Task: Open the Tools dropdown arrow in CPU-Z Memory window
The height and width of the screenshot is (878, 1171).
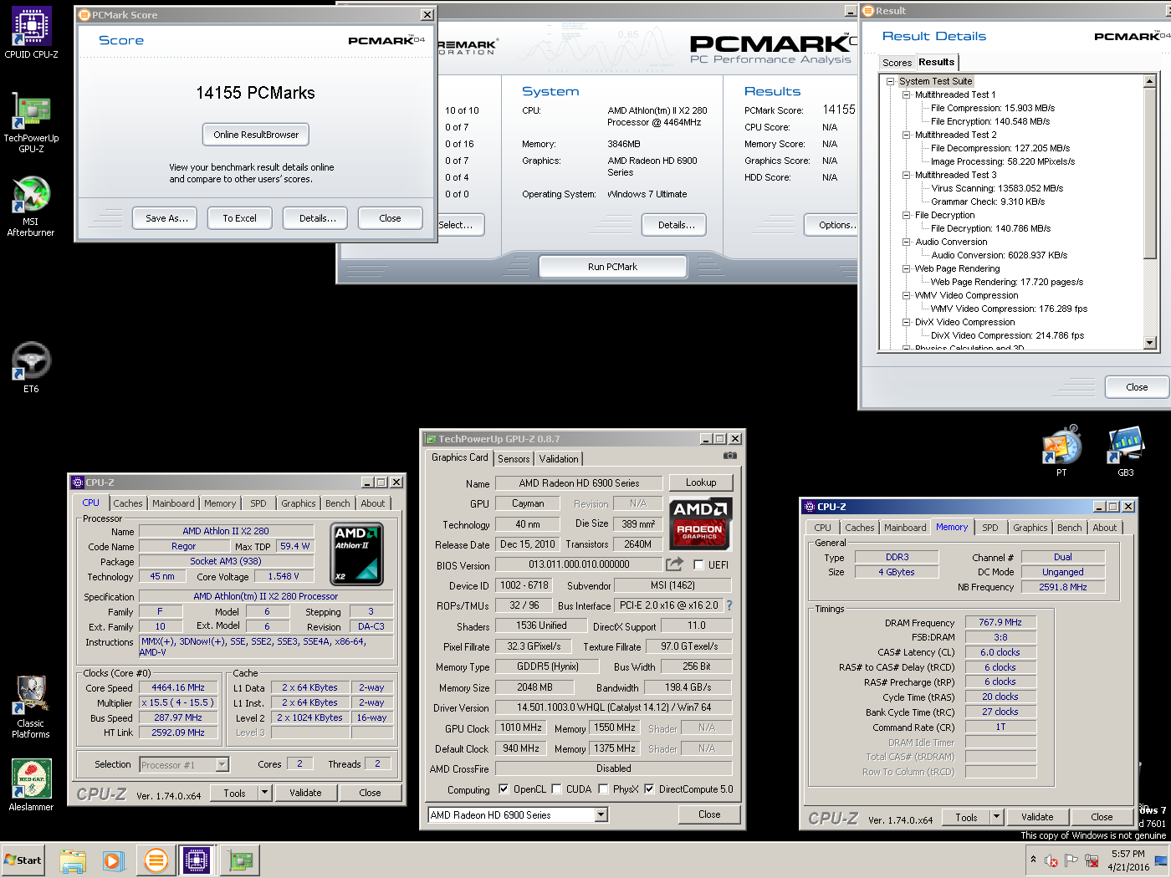Action: pyautogui.click(x=997, y=817)
